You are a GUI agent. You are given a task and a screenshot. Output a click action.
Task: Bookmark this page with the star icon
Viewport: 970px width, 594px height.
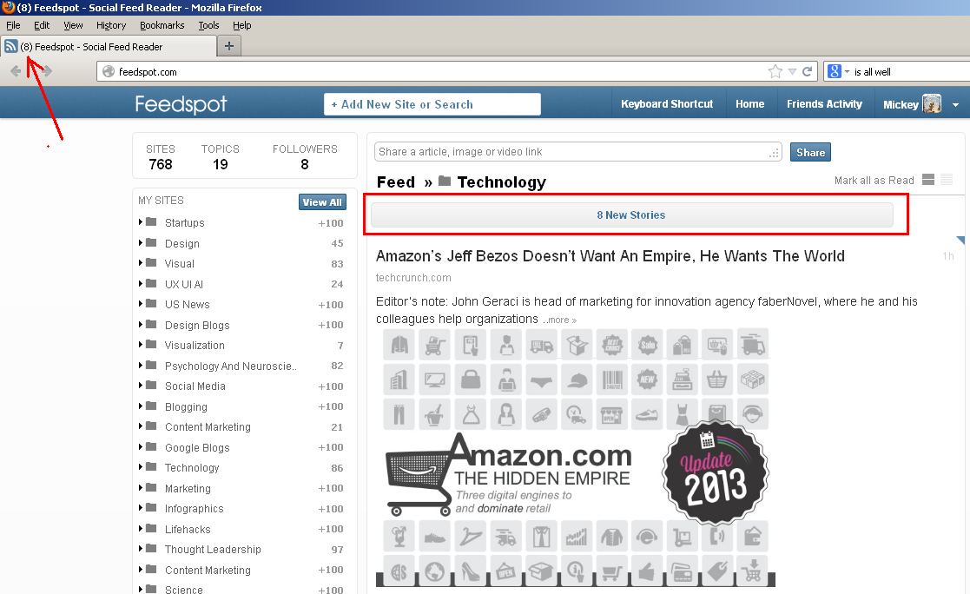[775, 72]
